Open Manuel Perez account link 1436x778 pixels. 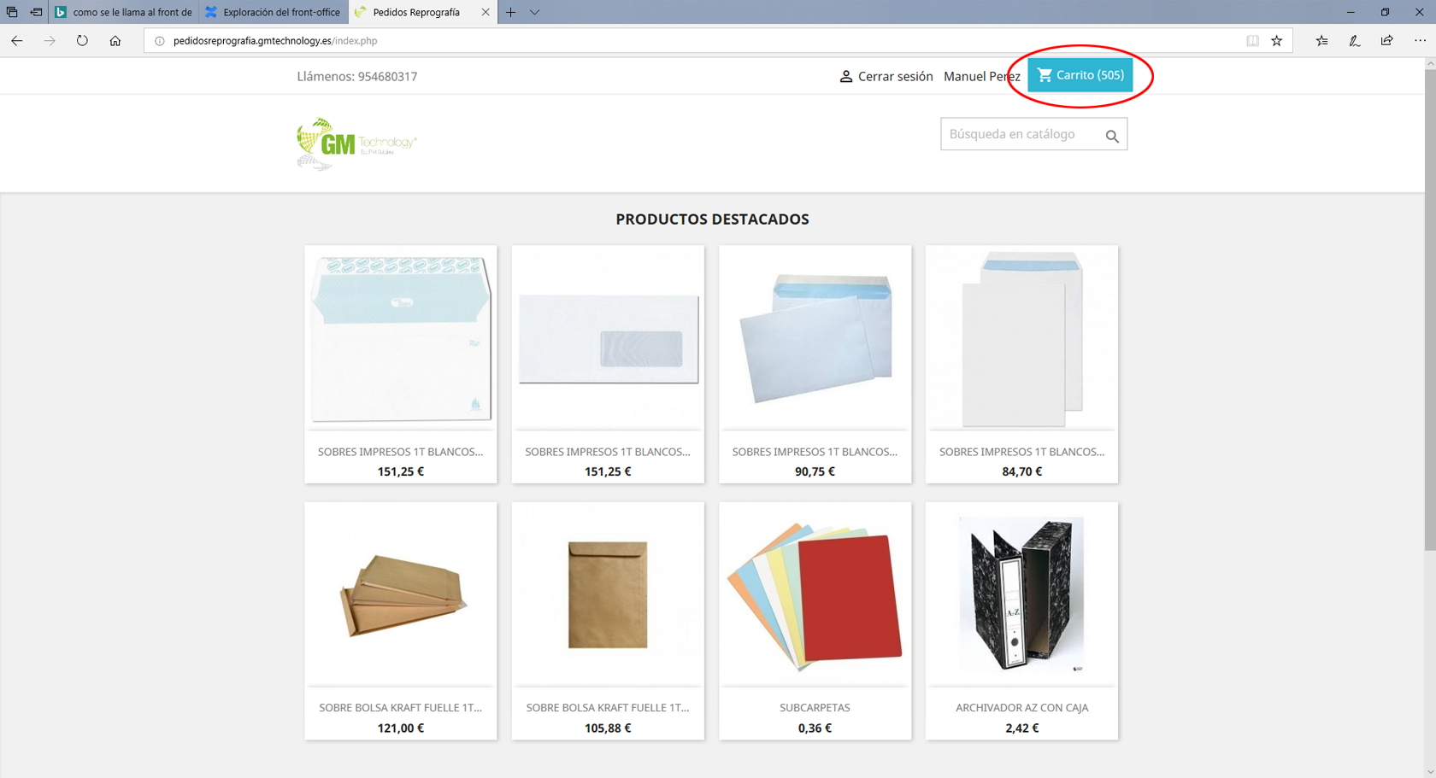[x=981, y=76]
